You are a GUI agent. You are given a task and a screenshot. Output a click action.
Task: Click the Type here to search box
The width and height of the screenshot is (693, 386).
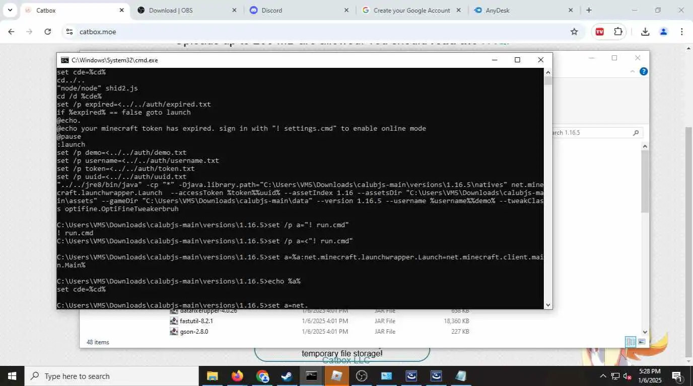pyautogui.click(x=111, y=376)
